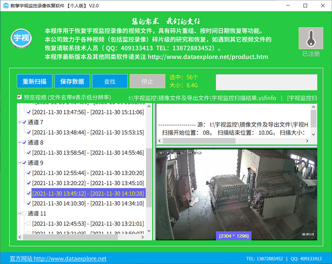Click the round 宇视 logo icon

(21, 40)
